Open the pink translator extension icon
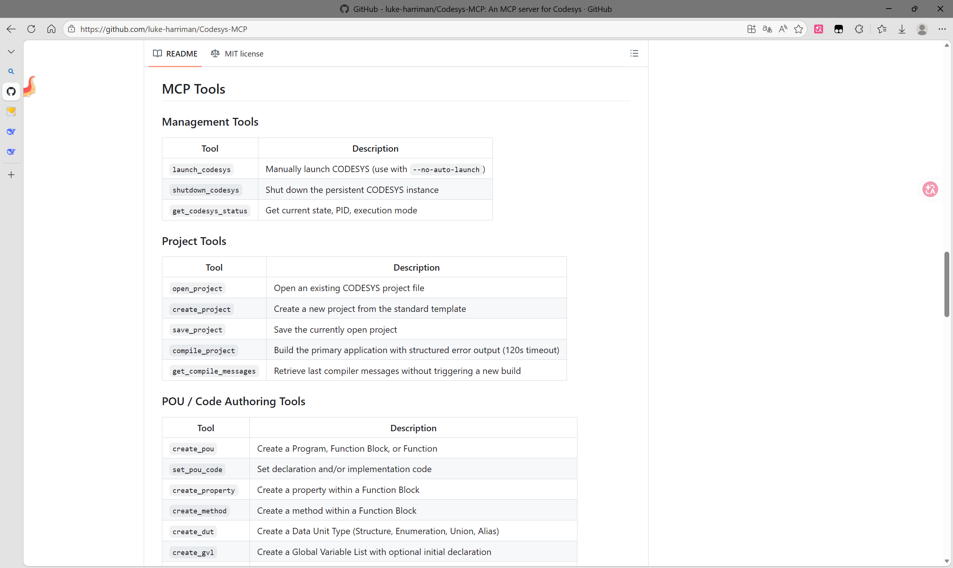 click(x=819, y=29)
